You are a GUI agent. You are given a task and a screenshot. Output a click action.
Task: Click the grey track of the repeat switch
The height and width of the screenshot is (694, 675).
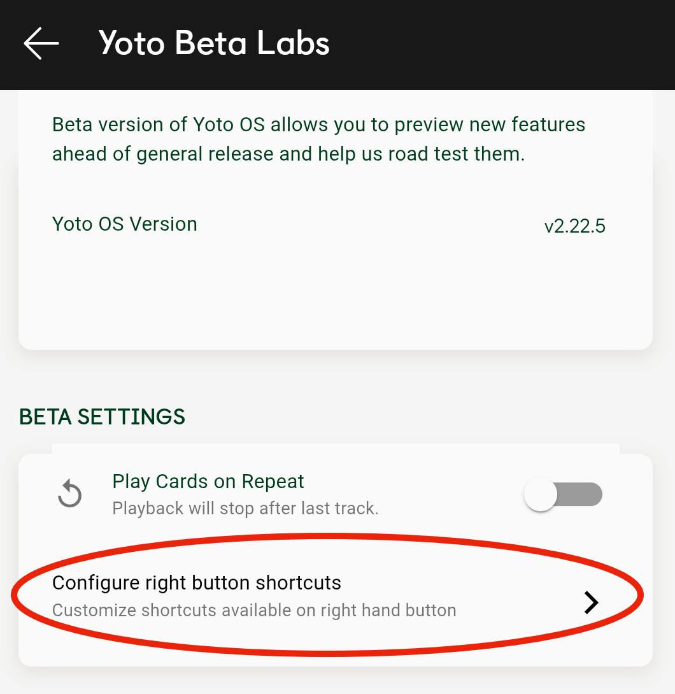pos(580,495)
